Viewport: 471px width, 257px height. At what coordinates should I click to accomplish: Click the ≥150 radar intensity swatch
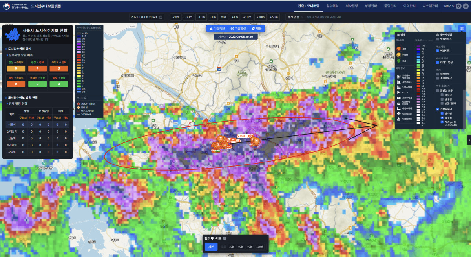click(80, 34)
